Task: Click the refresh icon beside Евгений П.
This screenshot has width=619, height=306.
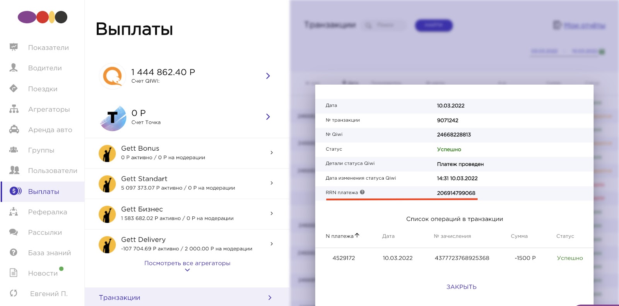Action: [14, 293]
